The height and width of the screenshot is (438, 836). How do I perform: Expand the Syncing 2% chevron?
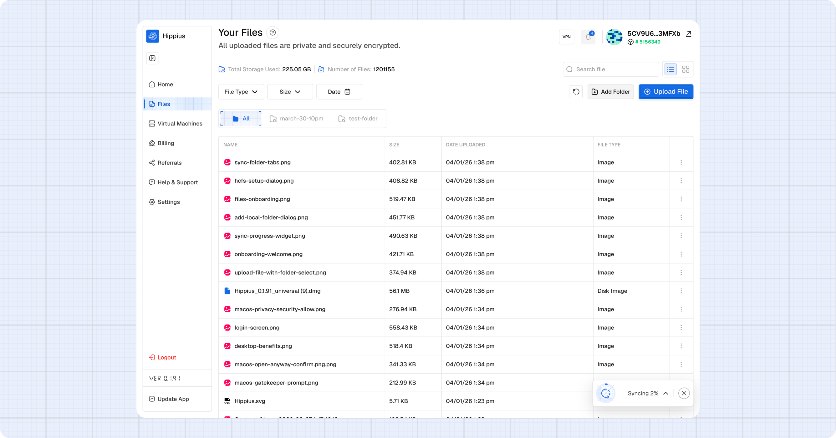(x=665, y=393)
